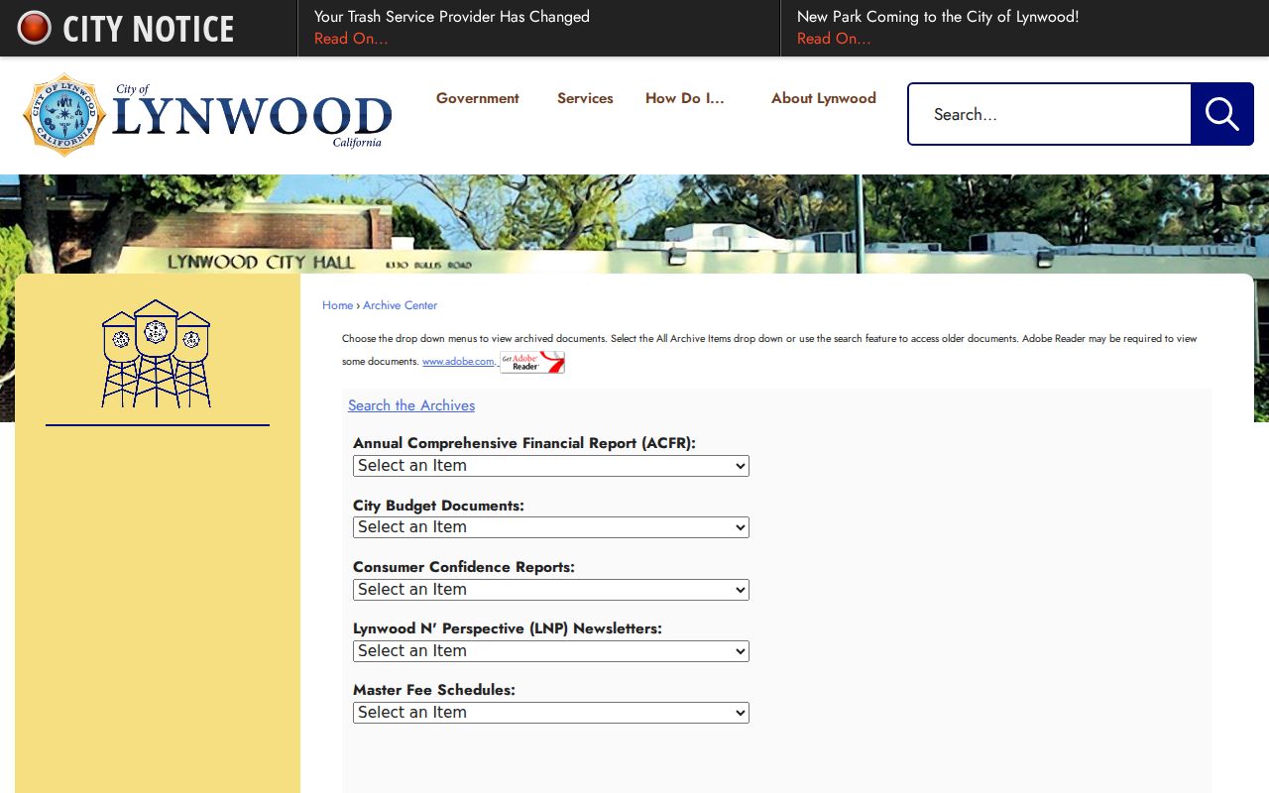
Task: Click the water towers icon in sidebar
Action: (157, 354)
